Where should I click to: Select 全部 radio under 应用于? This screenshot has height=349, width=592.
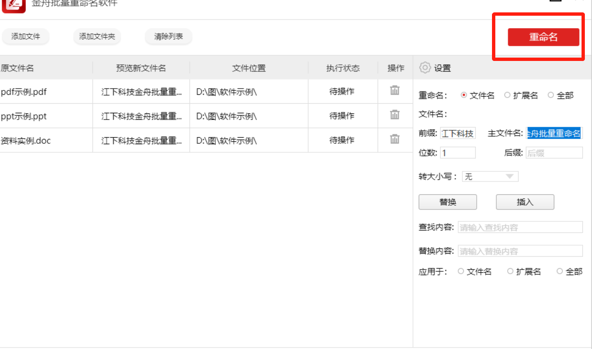pos(560,271)
